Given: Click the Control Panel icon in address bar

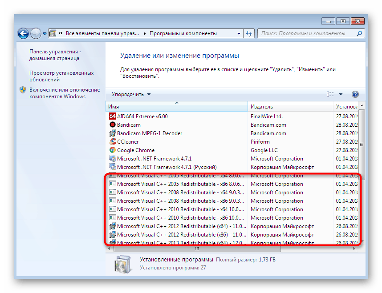Looking at the screenshot, I should (x=53, y=33).
